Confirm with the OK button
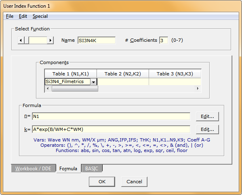Screen dimensions: 242x195 click(102, 182)
